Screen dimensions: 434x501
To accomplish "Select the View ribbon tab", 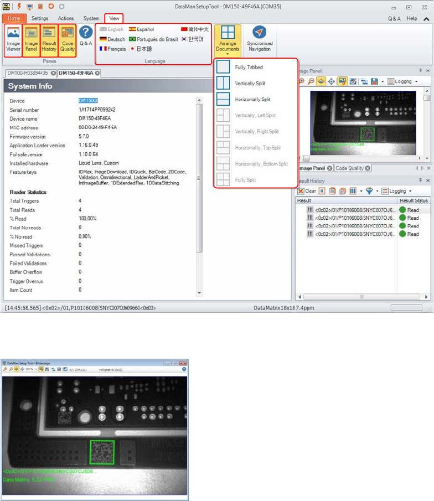I will tap(114, 18).
